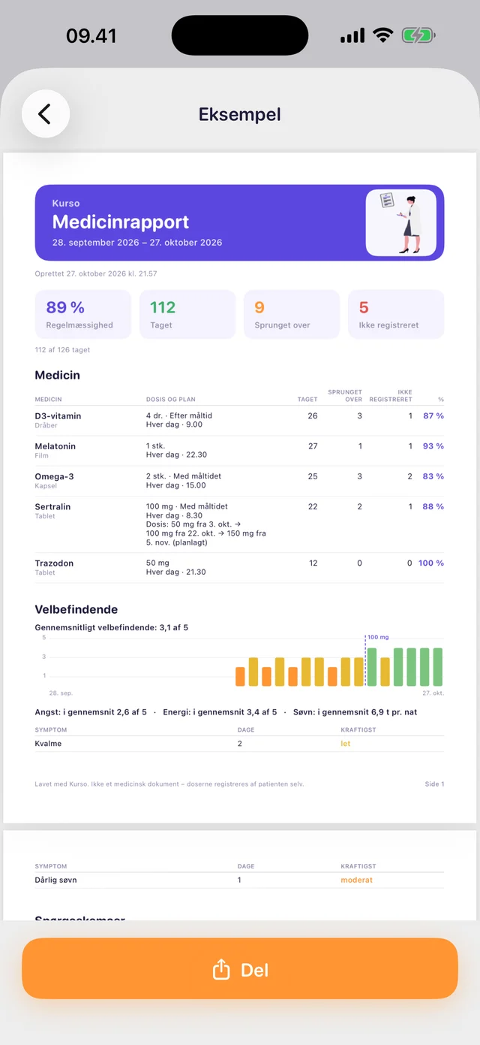Tap the Dårlig søvn symptom row
This screenshot has width=480, height=1045.
239,880
